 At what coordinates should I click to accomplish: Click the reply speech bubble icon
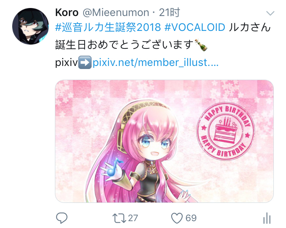[62, 218]
